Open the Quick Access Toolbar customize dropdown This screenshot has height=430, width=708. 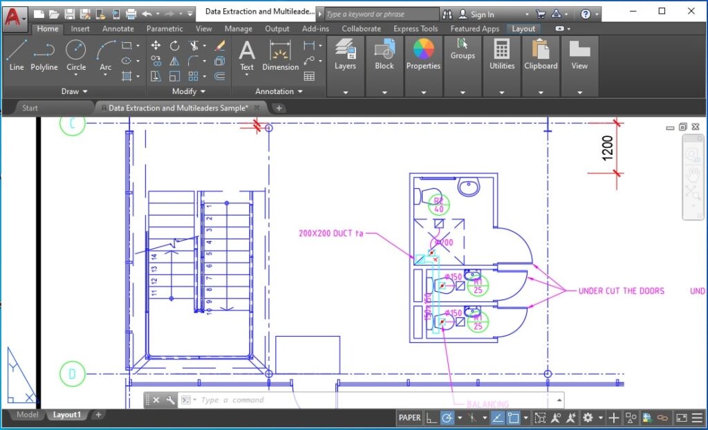pos(190,14)
